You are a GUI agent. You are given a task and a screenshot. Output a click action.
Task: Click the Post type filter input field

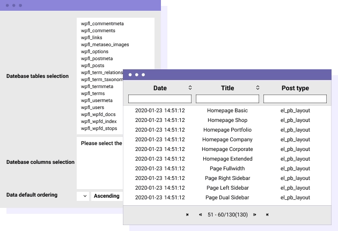pyautogui.click(x=295, y=99)
